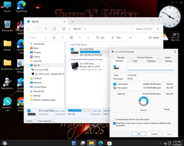Open the Security tab in Properties
The height and width of the screenshot is (146, 184).
coord(121,58)
